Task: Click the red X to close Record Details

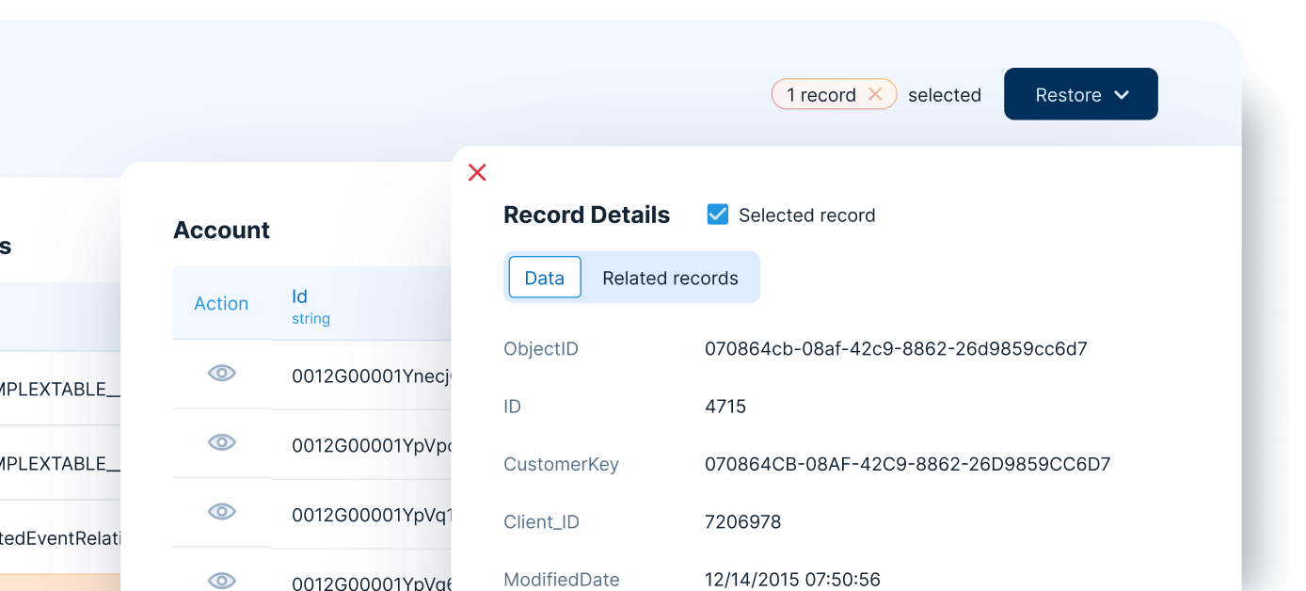Action: pos(477,172)
